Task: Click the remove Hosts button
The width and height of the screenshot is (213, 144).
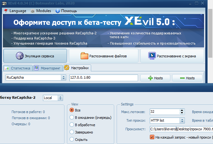Action: [187, 78]
